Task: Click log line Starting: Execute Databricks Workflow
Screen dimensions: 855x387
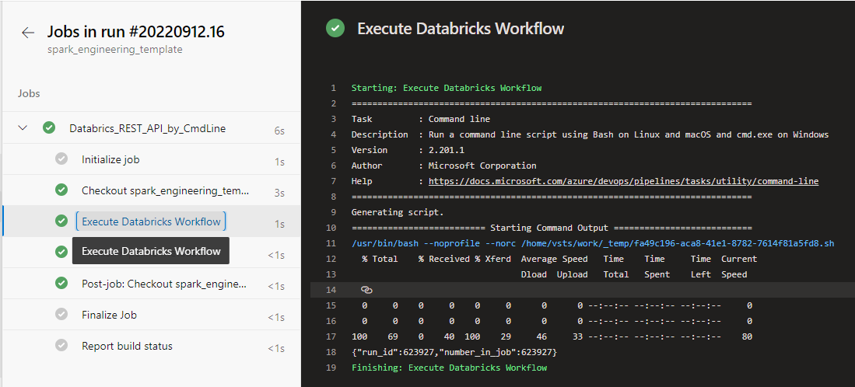Action: coord(447,88)
